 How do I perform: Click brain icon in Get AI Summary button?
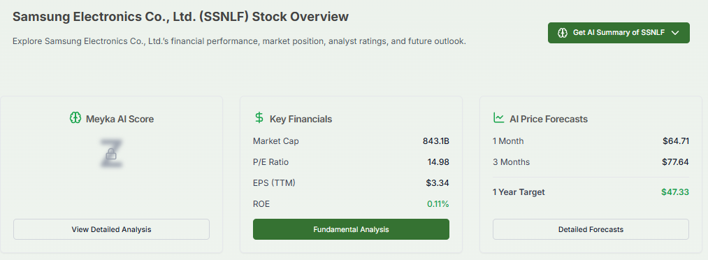(562, 33)
